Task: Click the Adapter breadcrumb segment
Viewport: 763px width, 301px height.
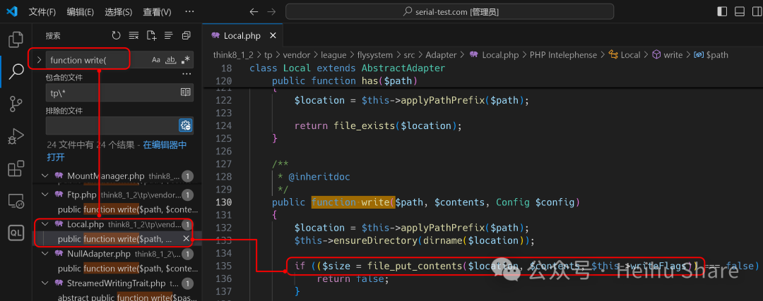Action: (x=441, y=55)
